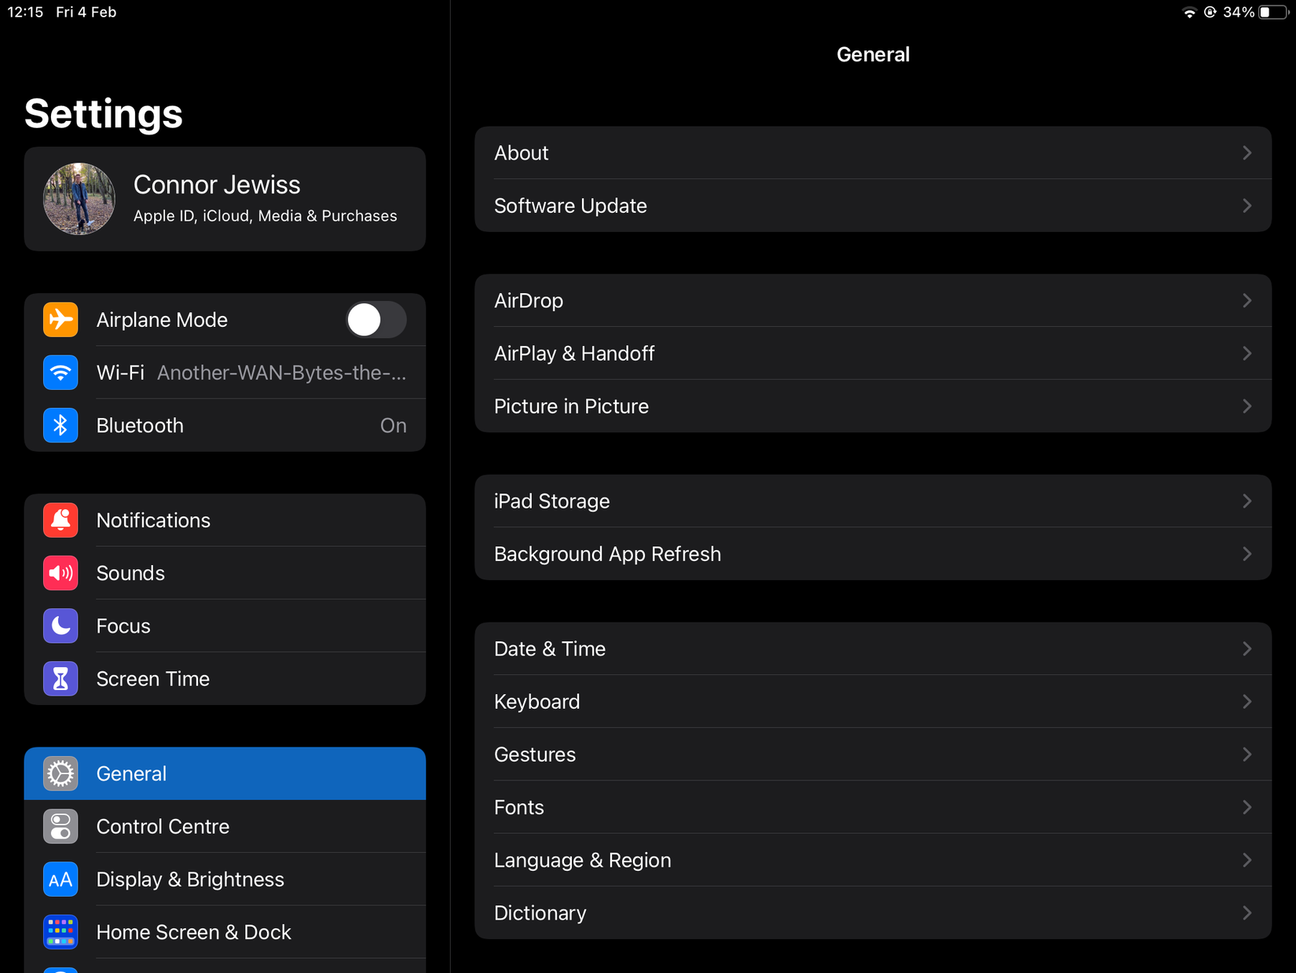Expand AirDrop settings

pyautogui.click(x=1247, y=300)
